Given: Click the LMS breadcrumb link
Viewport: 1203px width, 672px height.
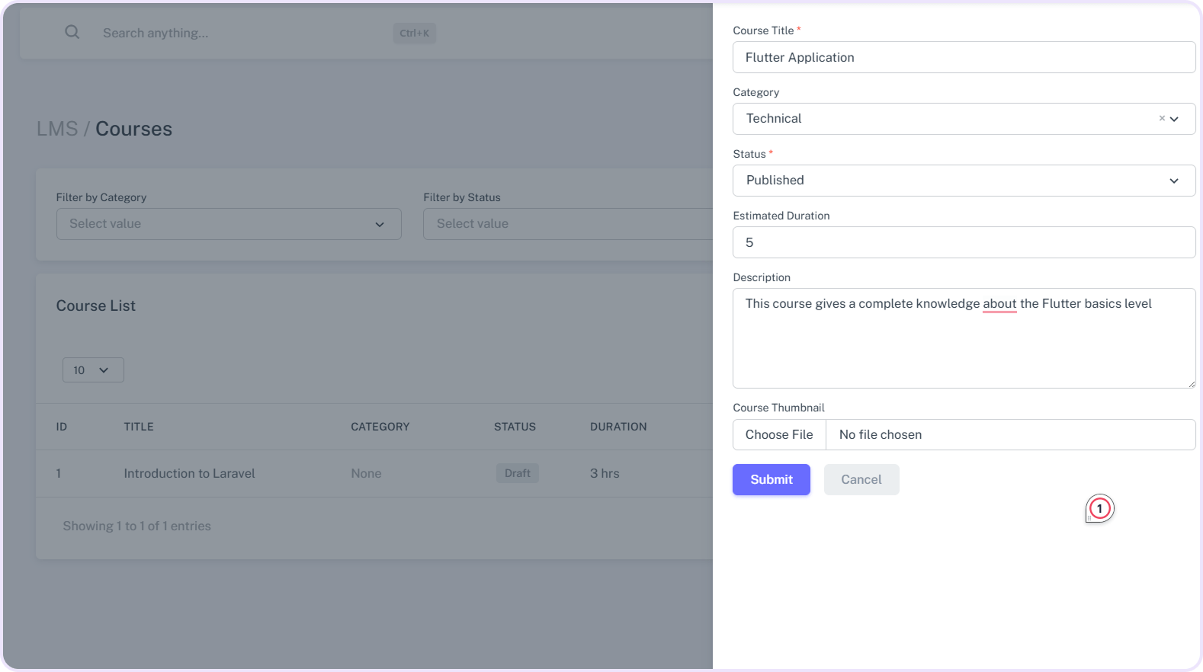Looking at the screenshot, I should coord(57,129).
